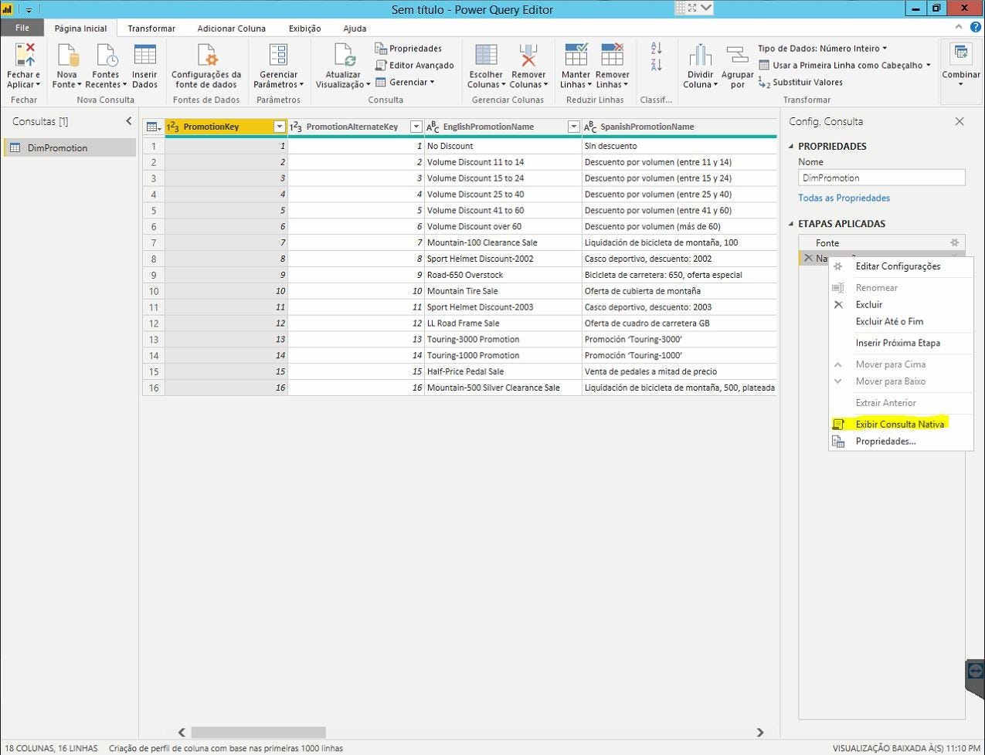The width and height of the screenshot is (985, 755).
Task: Open Configurações da fonte de dados
Action: (206, 56)
